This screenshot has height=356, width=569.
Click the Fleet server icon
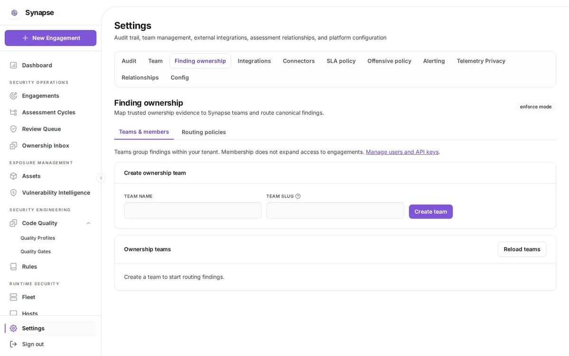13,297
